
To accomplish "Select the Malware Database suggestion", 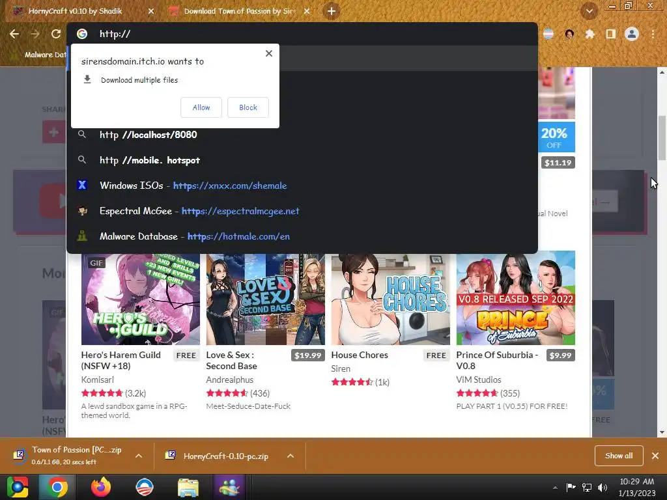I will 302,236.
